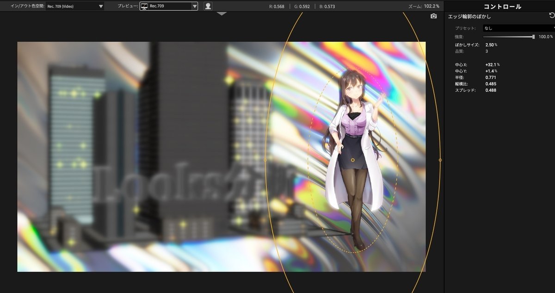Click the collapse triangle above the viewer
The width and height of the screenshot is (555, 293).
click(x=222, y=14)
